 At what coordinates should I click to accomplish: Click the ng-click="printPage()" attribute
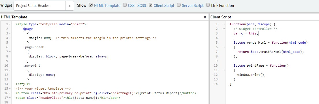pyautogui.click(x=115, y=93)
